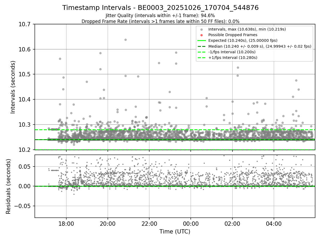
Task: Click the 'Intervals (seconds)' y-axis label
Action: [x=13, y=87]
